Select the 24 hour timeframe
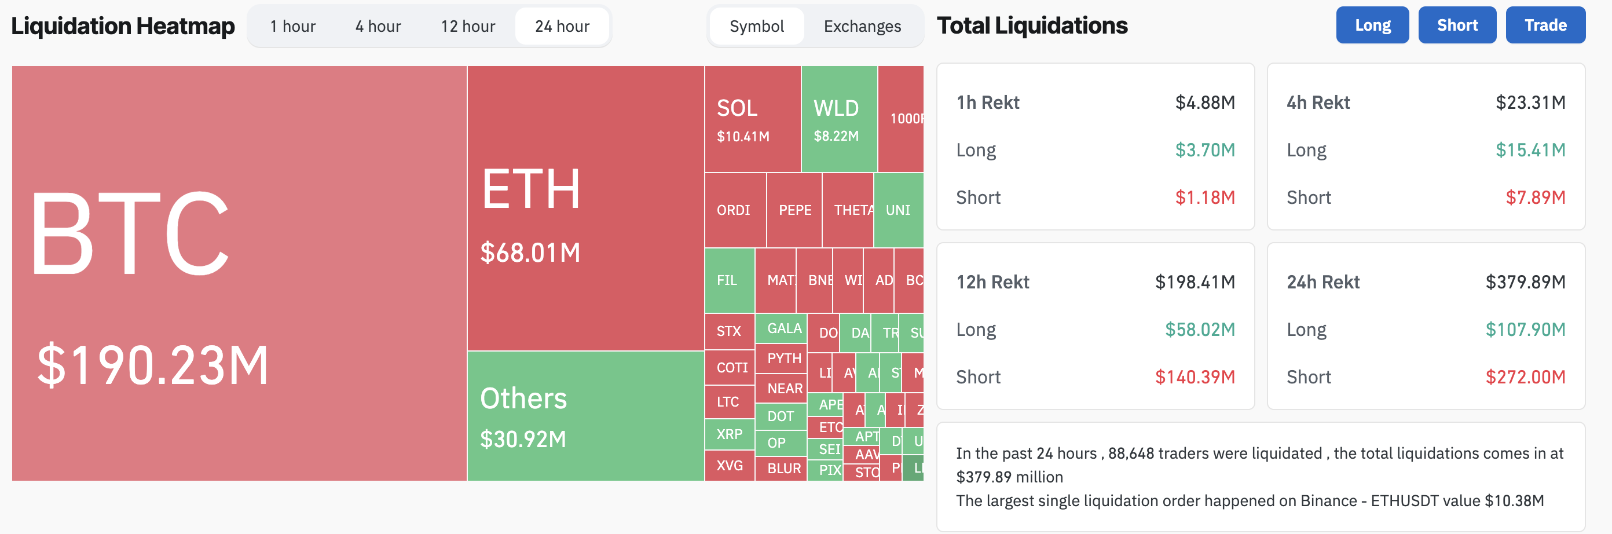The width and height of the screenshot is (1612, 534). click(x=561, y=26)
